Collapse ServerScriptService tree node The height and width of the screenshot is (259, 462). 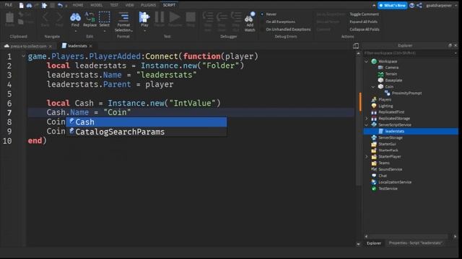tap(367, 125)
